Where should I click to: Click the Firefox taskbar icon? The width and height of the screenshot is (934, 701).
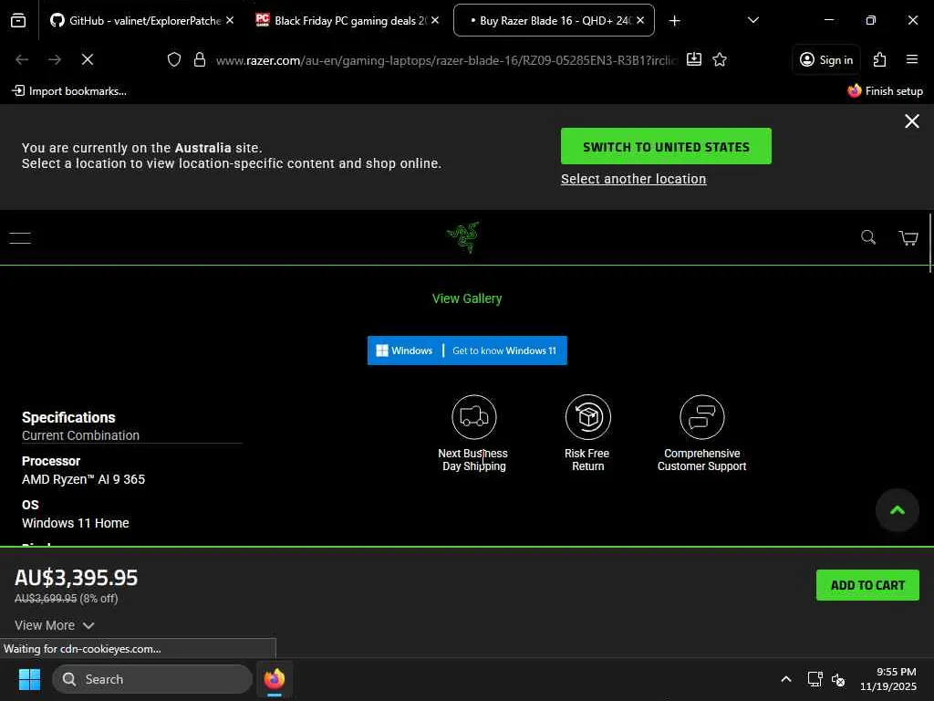[274, 679]
